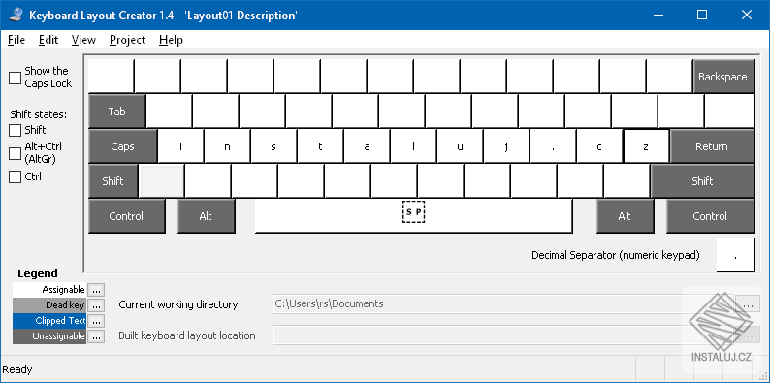Click the left Control key
Viewport: 770px width, 383px height.
pyautogui.click(x=127, y=216)
